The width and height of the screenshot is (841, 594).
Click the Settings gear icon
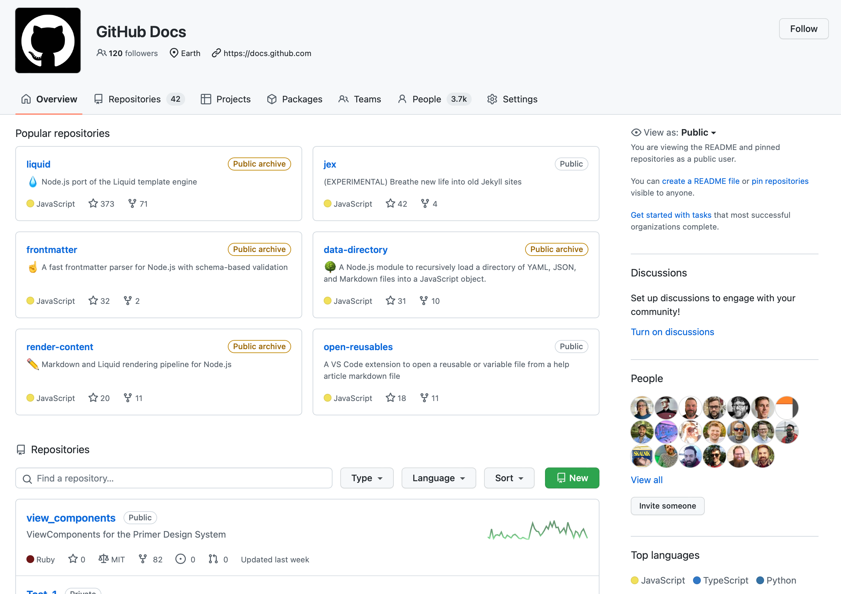click(493, 99)
